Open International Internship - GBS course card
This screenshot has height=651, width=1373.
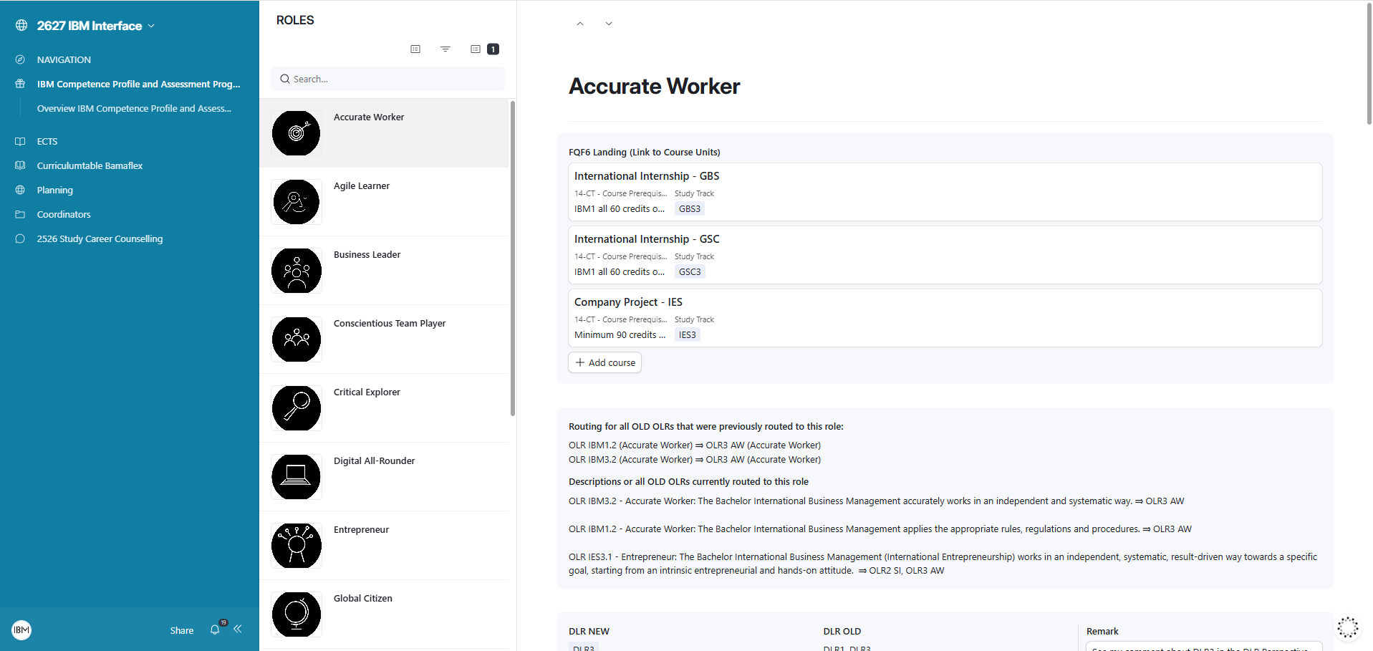pyautogui.click(x=945, y=192)
